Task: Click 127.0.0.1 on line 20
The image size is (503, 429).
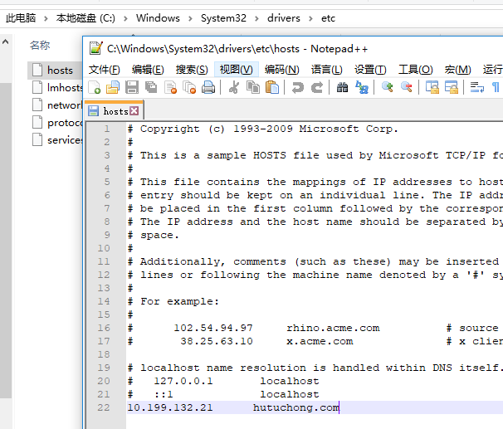Action: coord(183,381)
